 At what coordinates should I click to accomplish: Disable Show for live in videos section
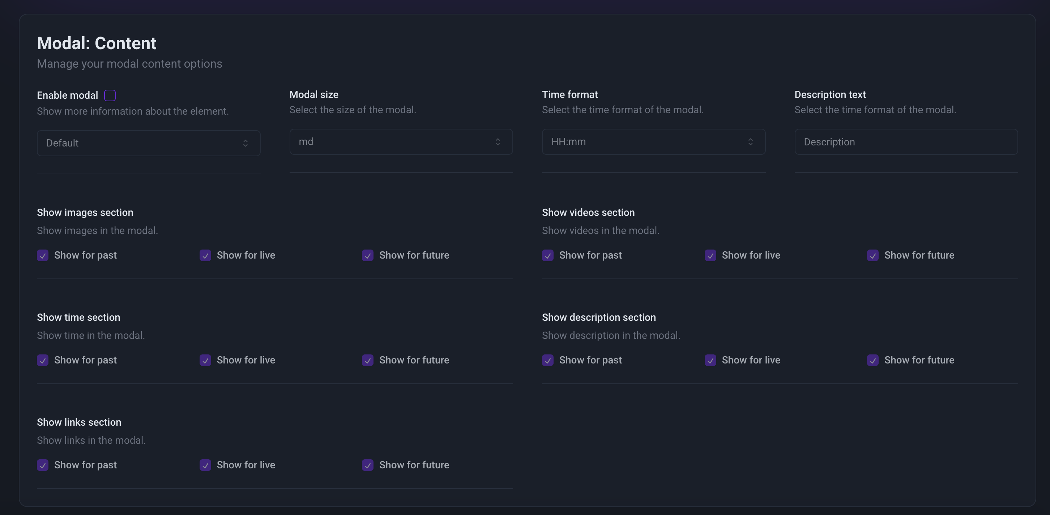coord(710,256)
